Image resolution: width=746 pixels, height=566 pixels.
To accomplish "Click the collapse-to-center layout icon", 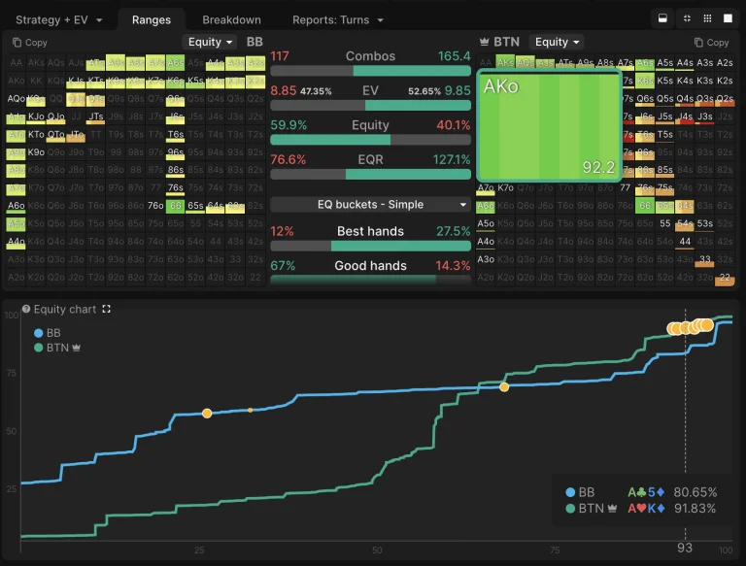I will (687, 18).
